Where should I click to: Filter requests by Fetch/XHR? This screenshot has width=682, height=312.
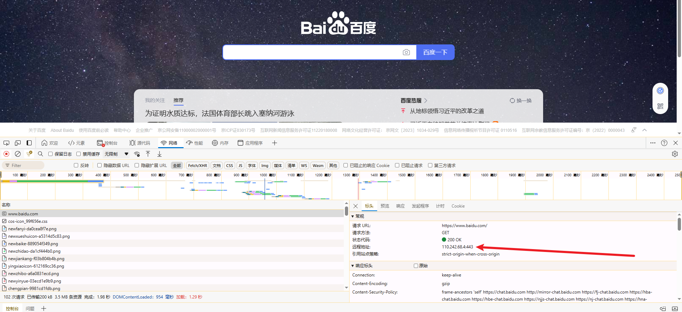coord(197,165)
